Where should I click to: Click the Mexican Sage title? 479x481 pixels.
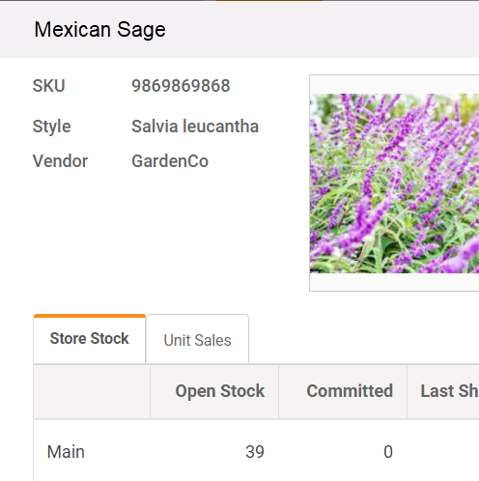pyautogui.click(x=100, y=30)
